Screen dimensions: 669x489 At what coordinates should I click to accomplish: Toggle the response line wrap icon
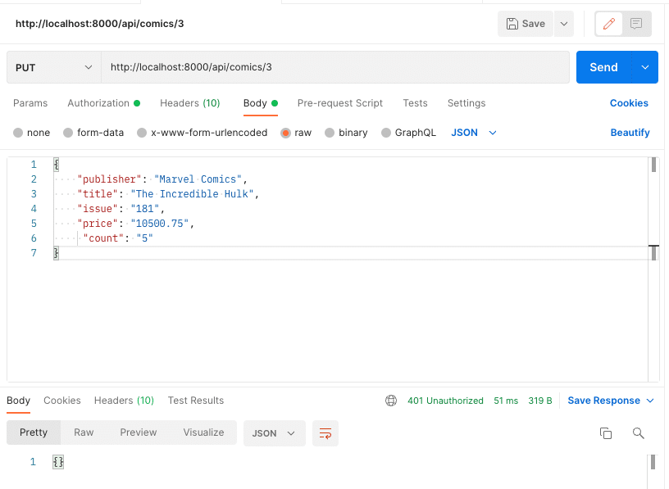(325, 433)
